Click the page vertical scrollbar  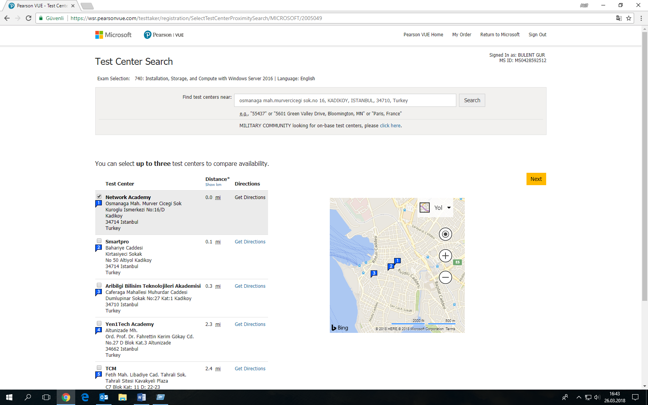tap(645, 166)
